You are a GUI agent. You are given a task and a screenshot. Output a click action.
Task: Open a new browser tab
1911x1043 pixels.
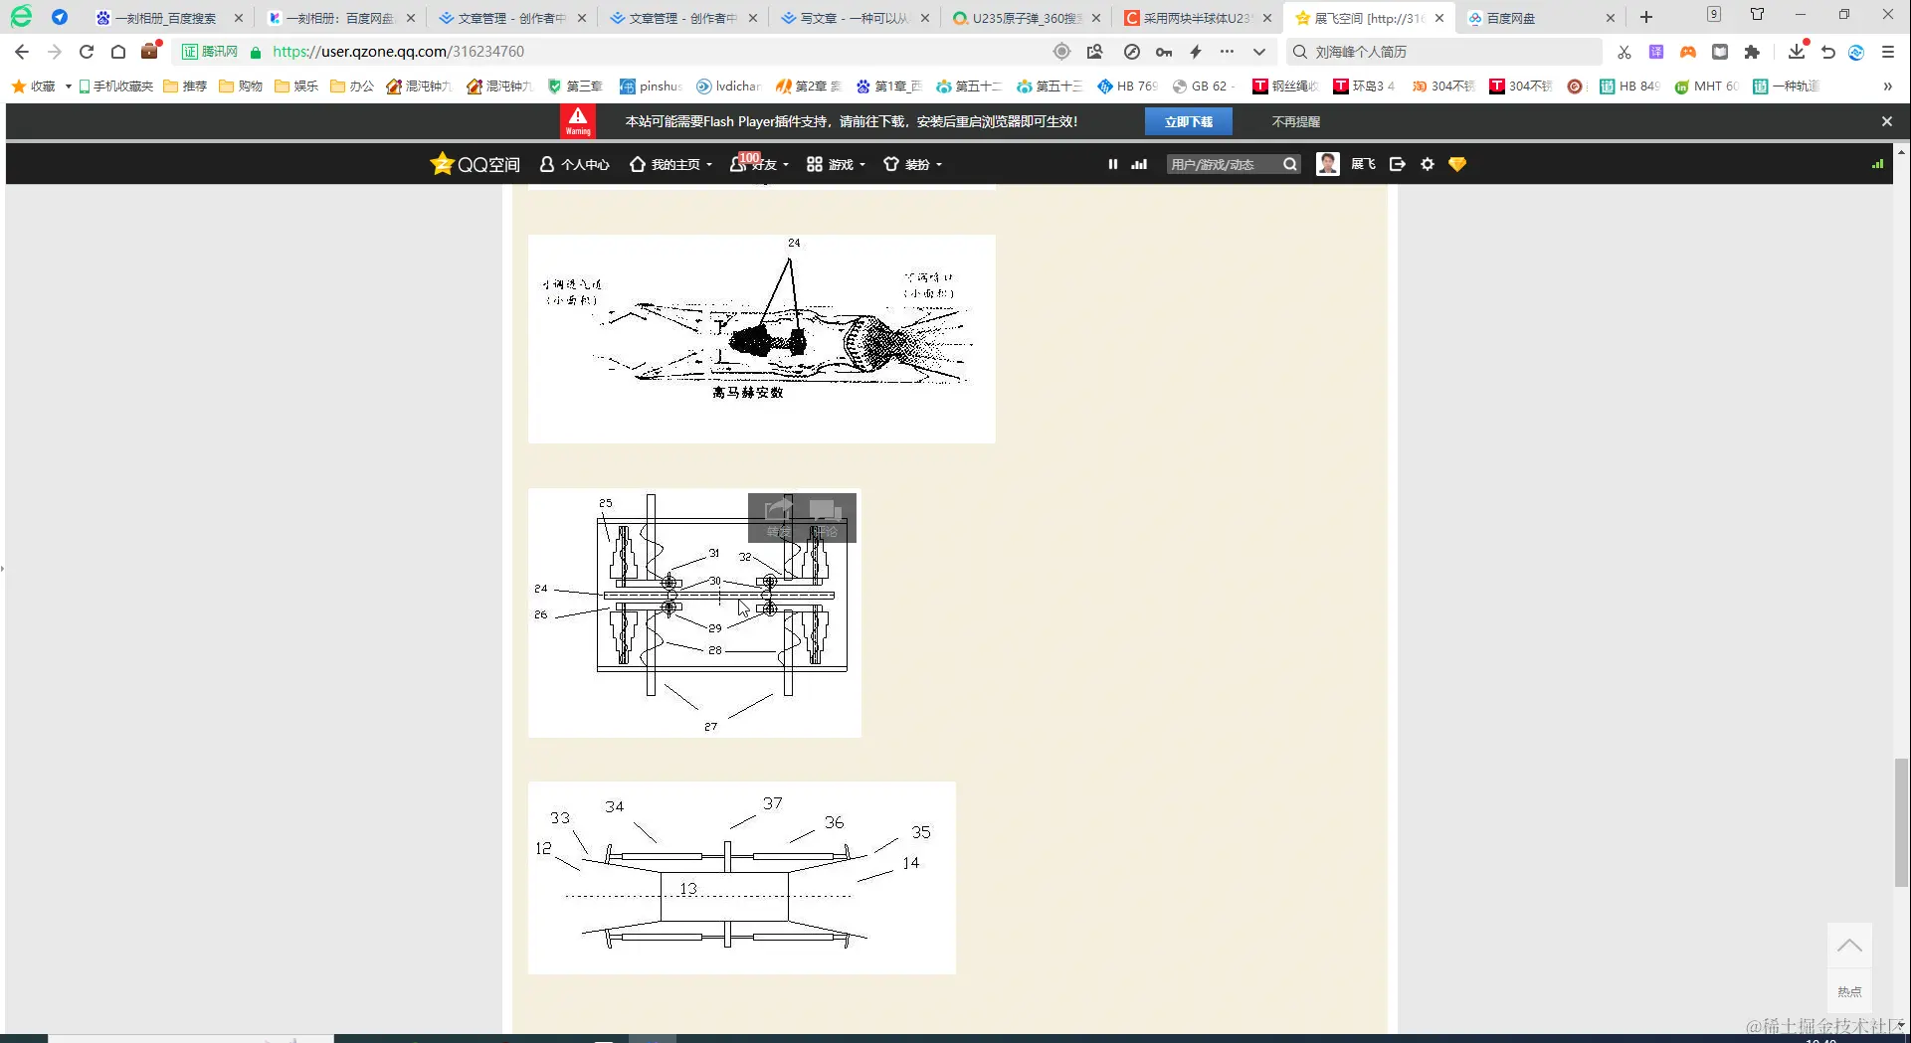pos(1646,17)
